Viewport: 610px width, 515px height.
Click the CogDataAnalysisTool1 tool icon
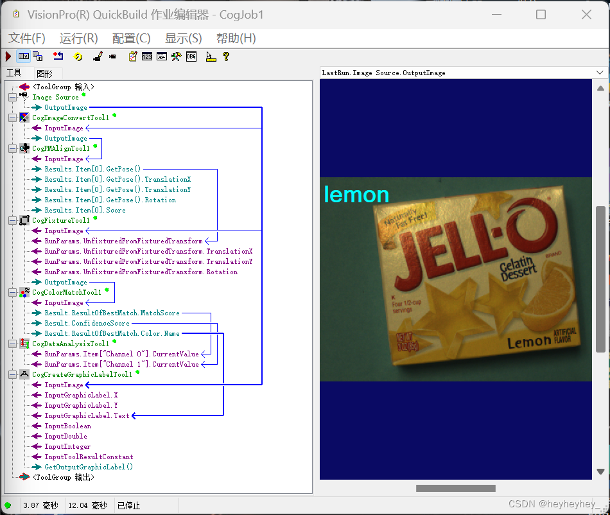(x=24, y=344)
